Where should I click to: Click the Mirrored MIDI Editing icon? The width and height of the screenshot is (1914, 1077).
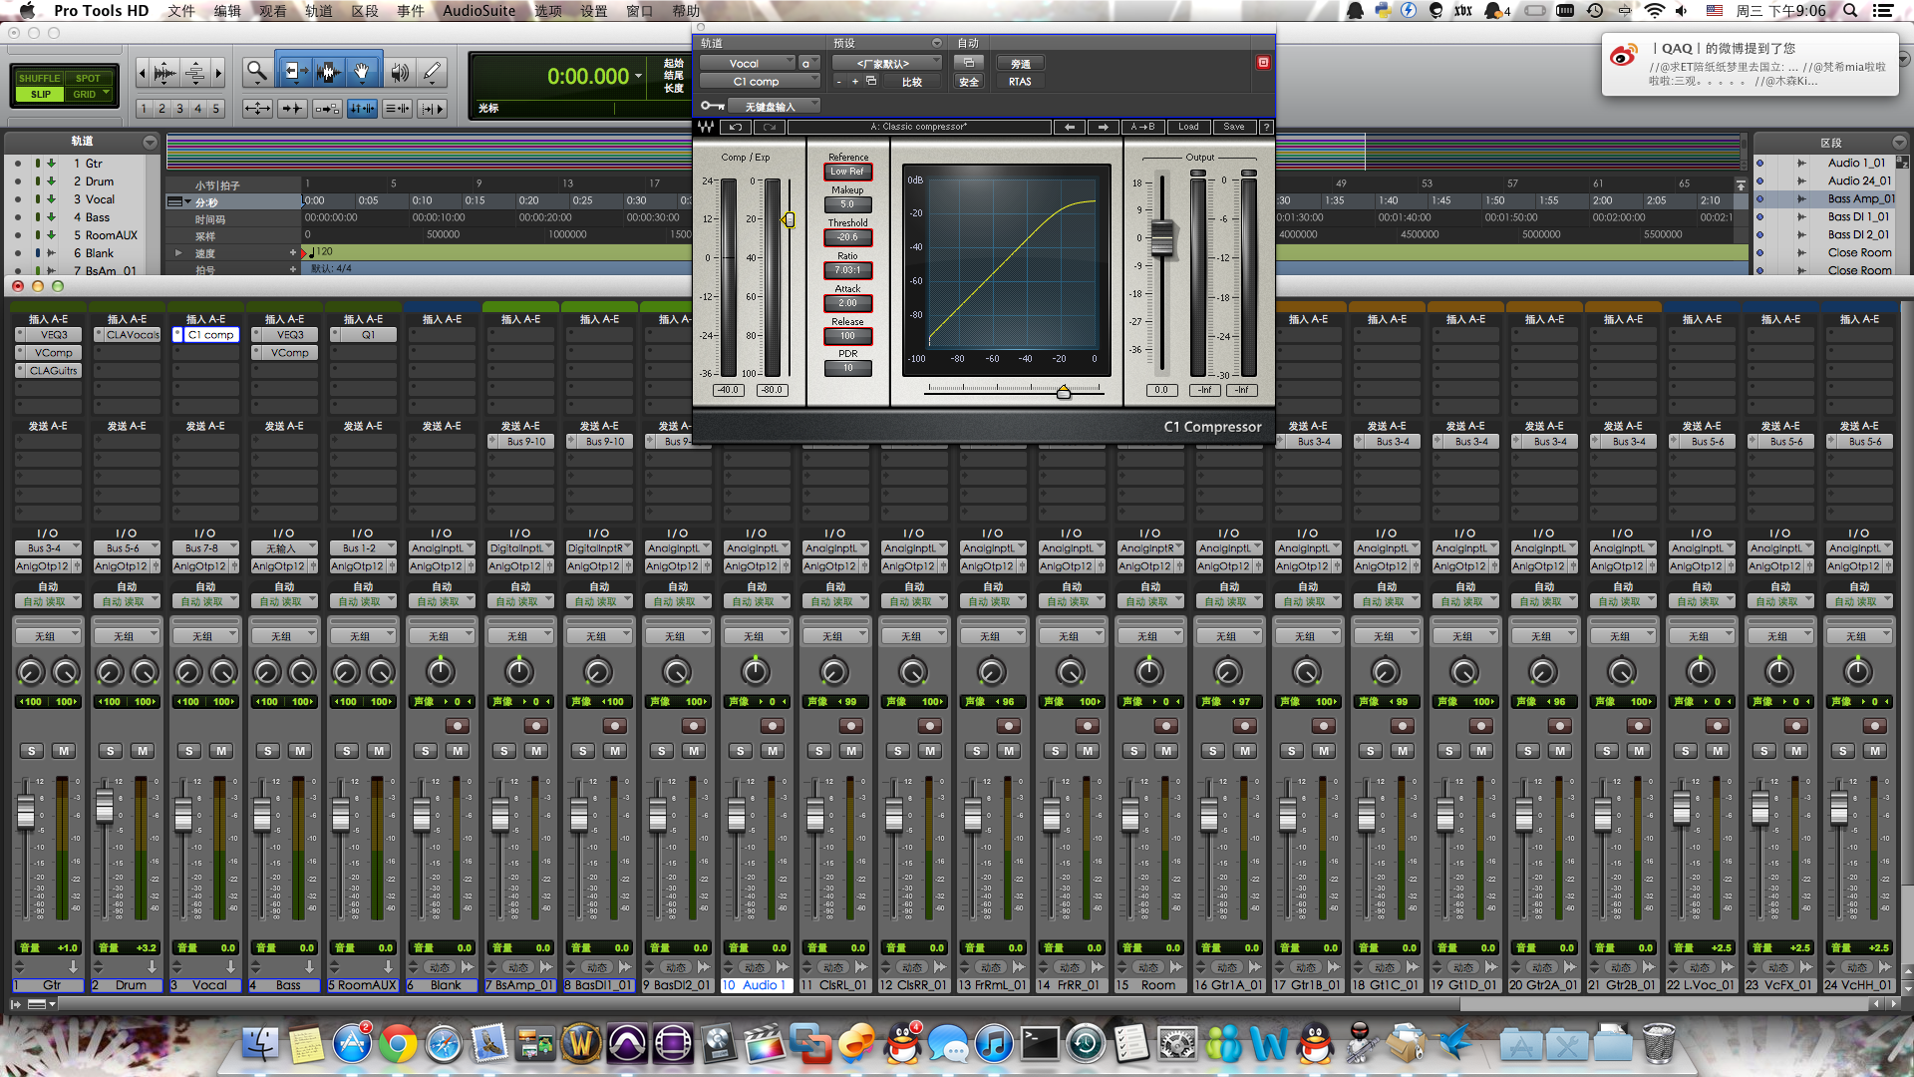point(327,108)
